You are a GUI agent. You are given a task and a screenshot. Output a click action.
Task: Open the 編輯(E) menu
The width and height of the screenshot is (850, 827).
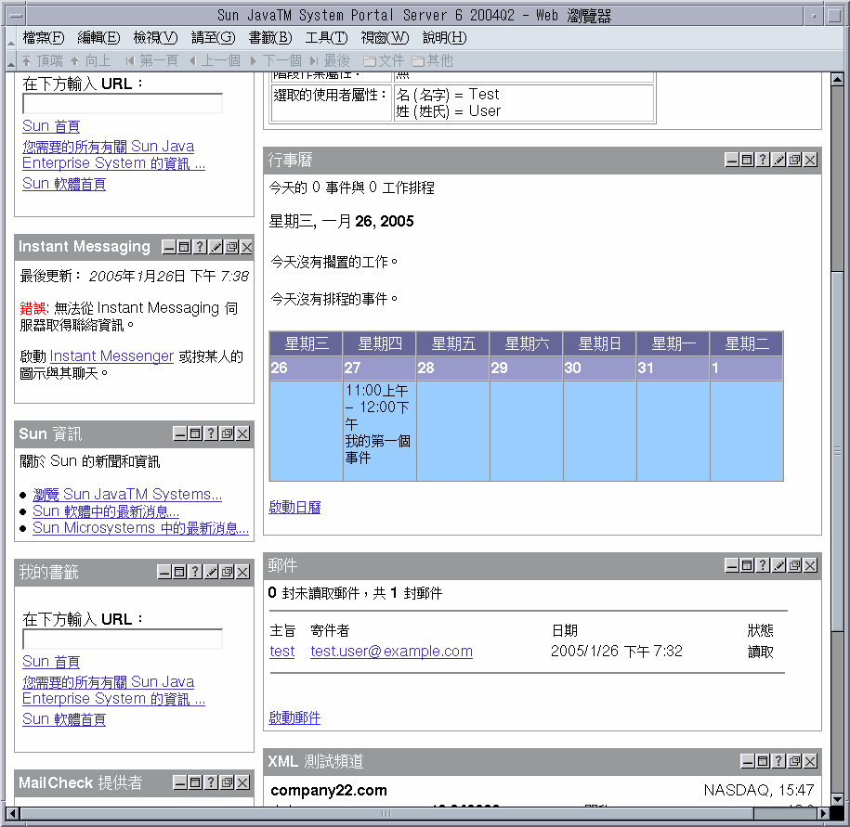[x=98, y=37]
